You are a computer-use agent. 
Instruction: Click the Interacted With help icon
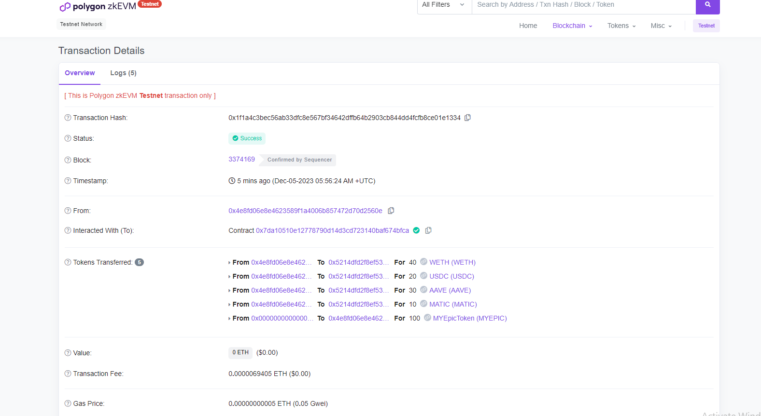[68, 230]
